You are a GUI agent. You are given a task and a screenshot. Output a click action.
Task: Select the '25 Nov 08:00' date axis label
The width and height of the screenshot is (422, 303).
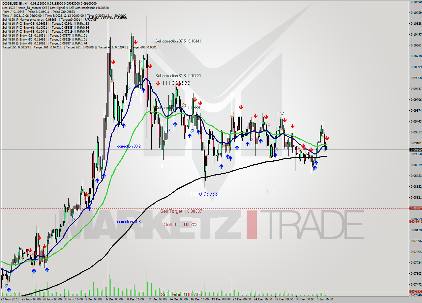(x=31, y=300)
